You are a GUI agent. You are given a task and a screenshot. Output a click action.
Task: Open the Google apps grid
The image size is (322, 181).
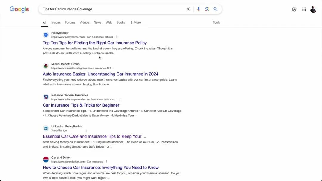coord(304,9)
